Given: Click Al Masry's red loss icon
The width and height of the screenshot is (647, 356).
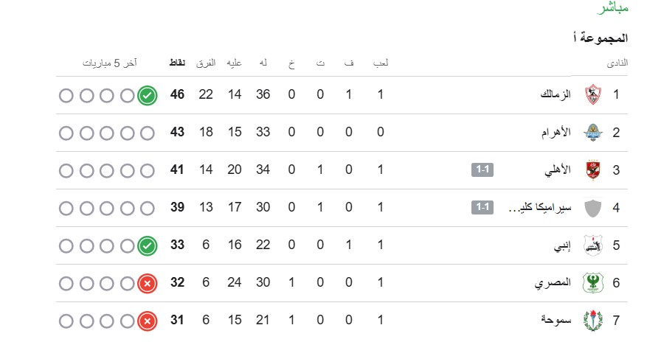Looking at the screenshot, I should click(x=148, y=283).
